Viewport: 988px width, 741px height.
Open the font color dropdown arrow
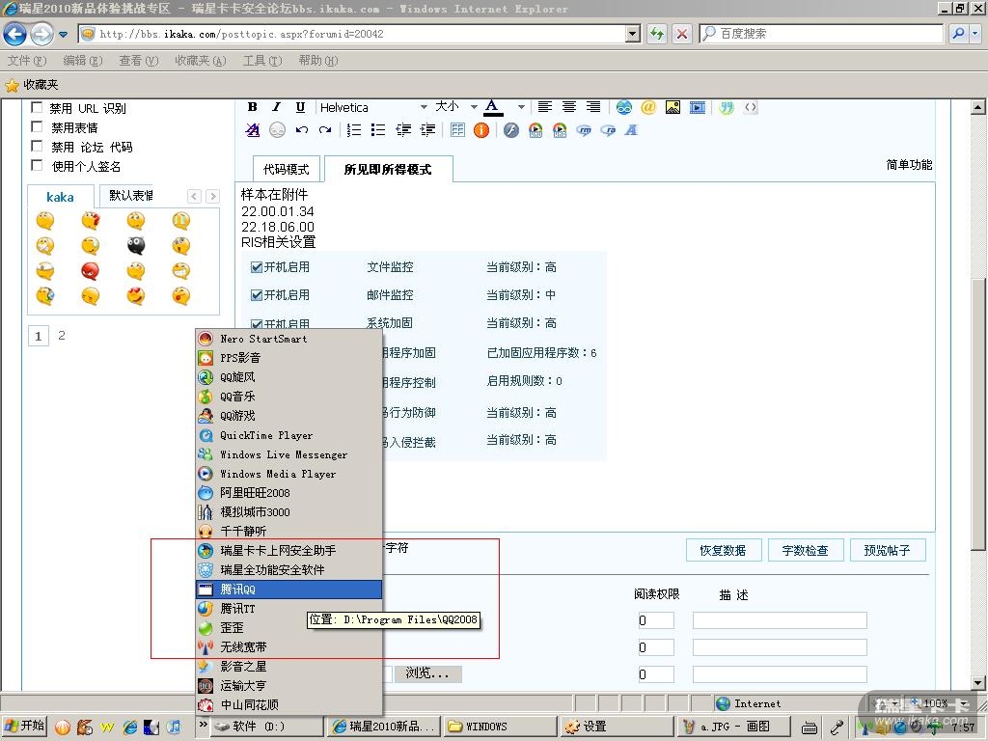(x=521, y=107)
